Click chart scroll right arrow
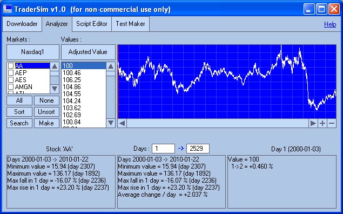Viewport: 343px width, 214px height. coord(313,123)
